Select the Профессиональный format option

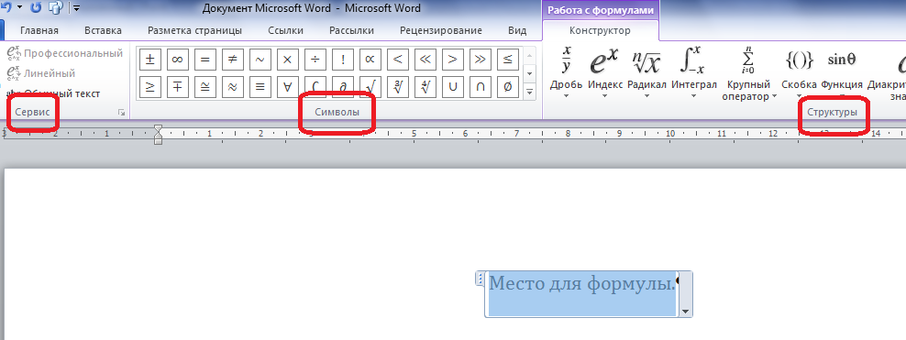pos(65,53)
